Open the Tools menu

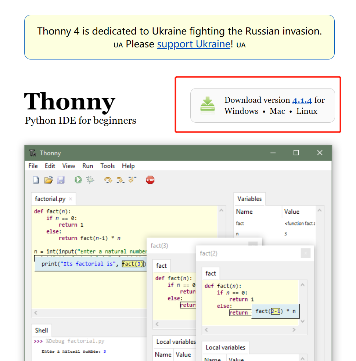click(x=108, y=166)
